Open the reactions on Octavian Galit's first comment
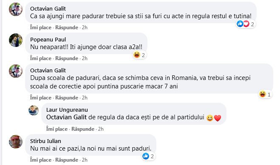280x165 pixels. (x=246, y=24)
